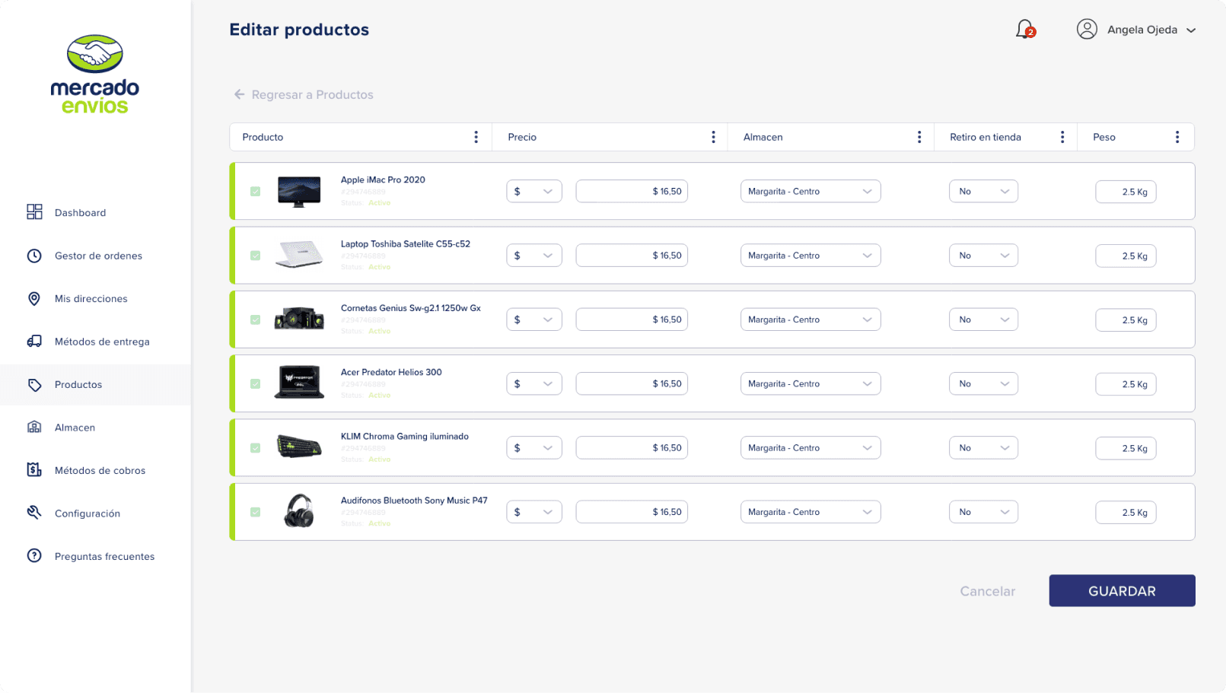Click Laptop Toshiba Satelite thumbnail

click(x=299, y=255)
